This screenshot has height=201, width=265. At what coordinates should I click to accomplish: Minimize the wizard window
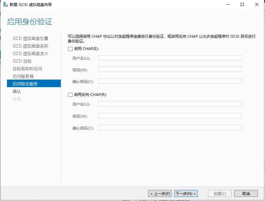point(228,4)
